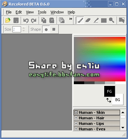The width and height of the screenshot is (128, 139).
Task: Redo the last undone action
Action: 34,21
